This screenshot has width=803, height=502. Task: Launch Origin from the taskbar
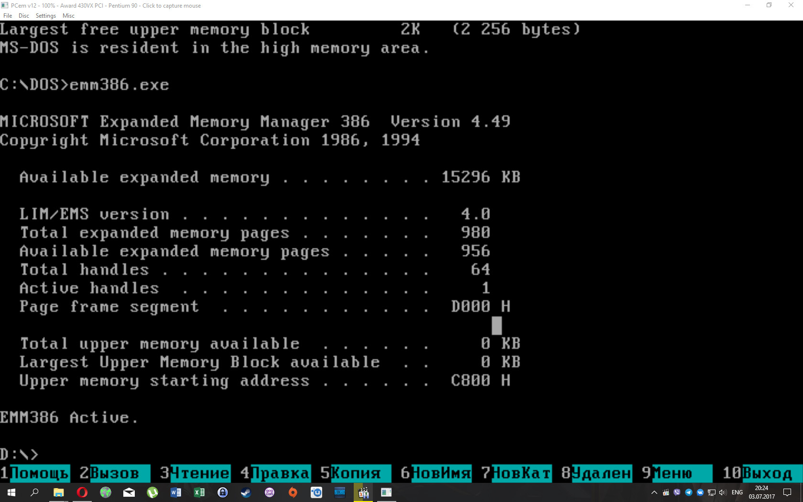293,492
